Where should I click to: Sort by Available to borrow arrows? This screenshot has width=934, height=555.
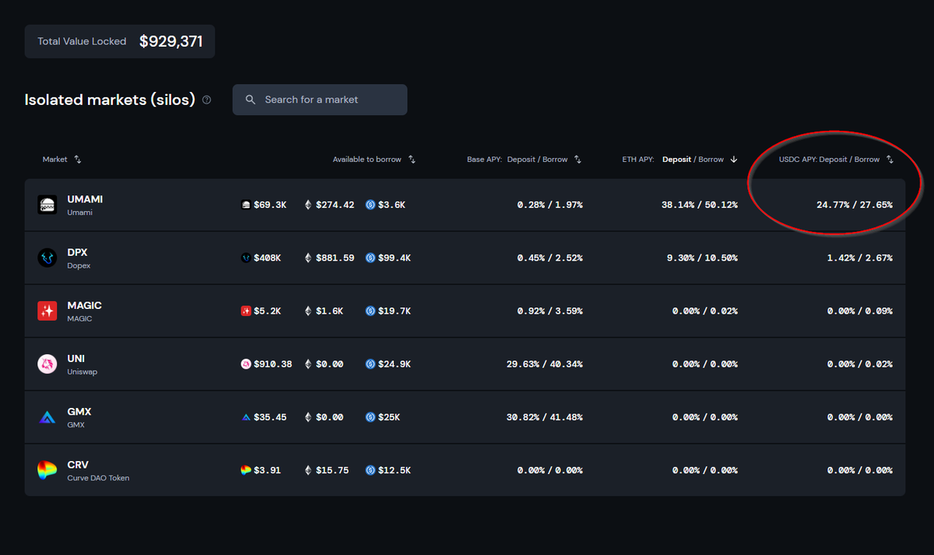pos(413,160)
